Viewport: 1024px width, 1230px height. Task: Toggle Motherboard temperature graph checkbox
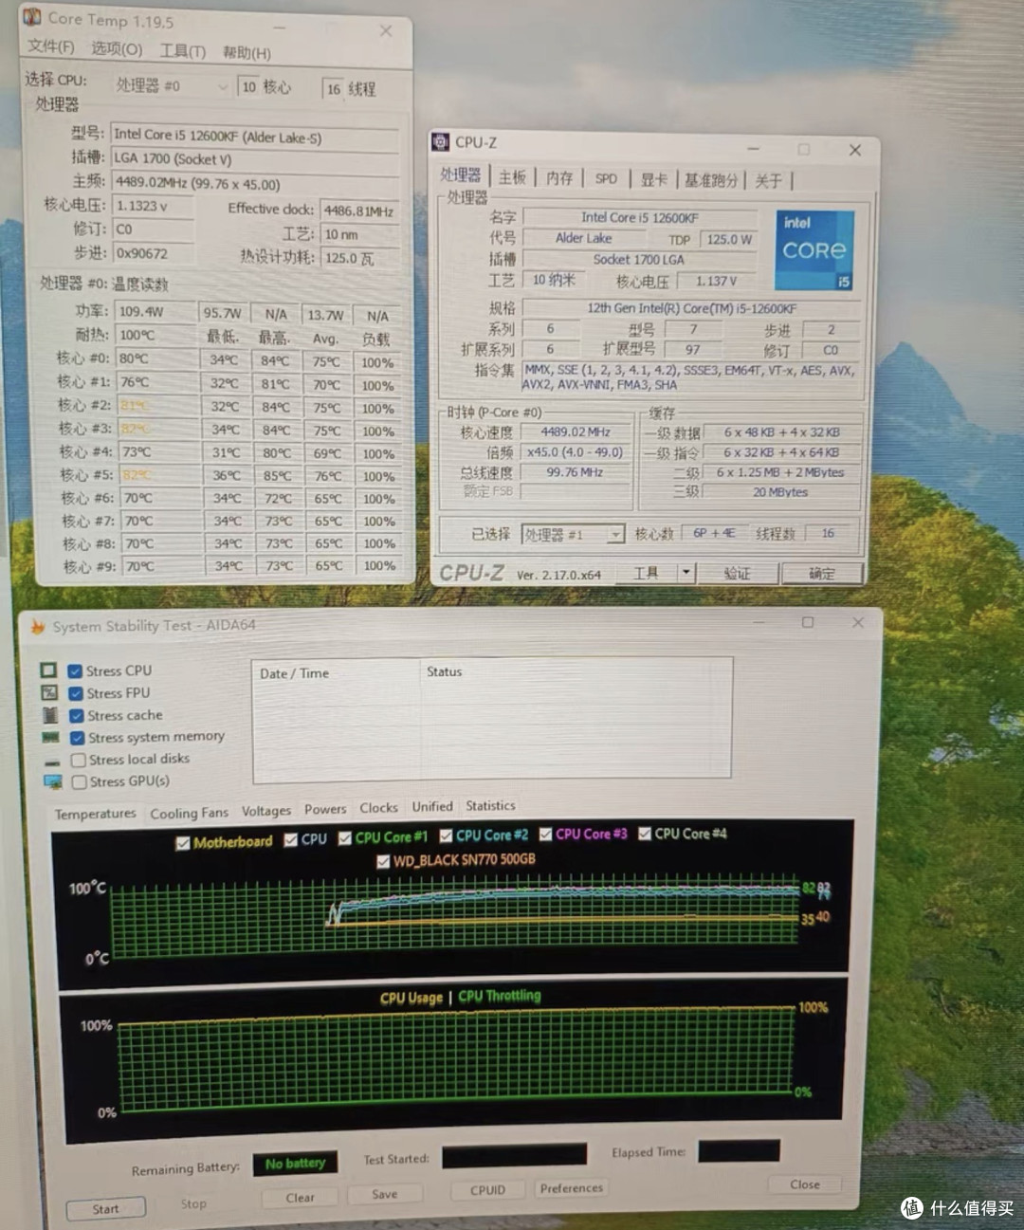pos(183,843)
